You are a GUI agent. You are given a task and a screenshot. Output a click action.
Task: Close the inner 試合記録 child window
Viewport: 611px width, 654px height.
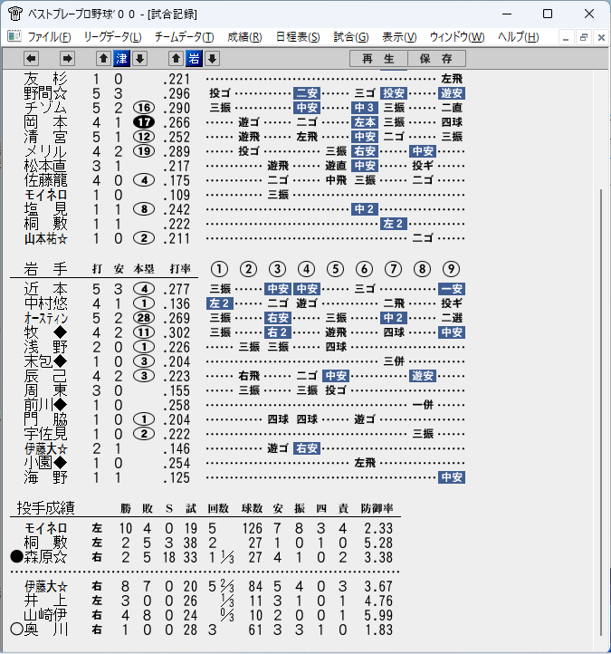[601, 37]
